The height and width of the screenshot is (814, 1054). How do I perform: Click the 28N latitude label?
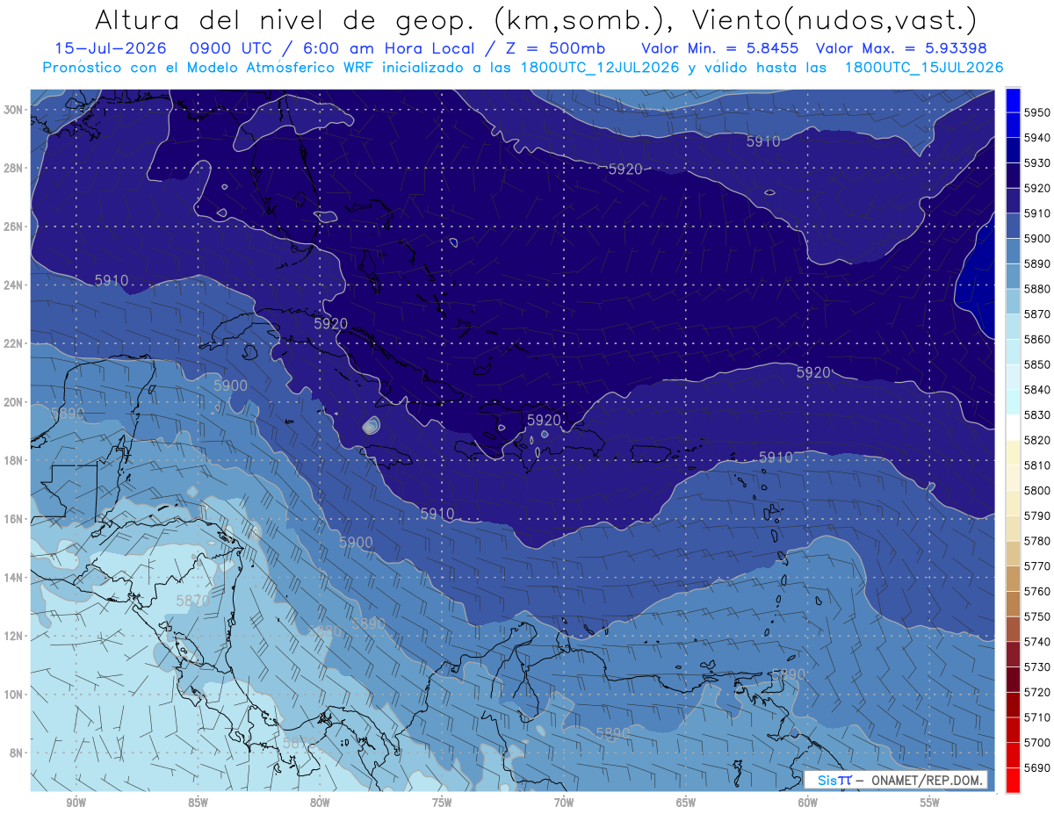click(14, 168)
